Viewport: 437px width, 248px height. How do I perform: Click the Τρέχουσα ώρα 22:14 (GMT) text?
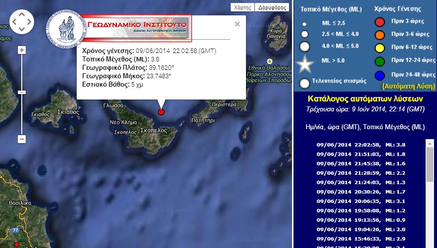click(x=365, y=109)
